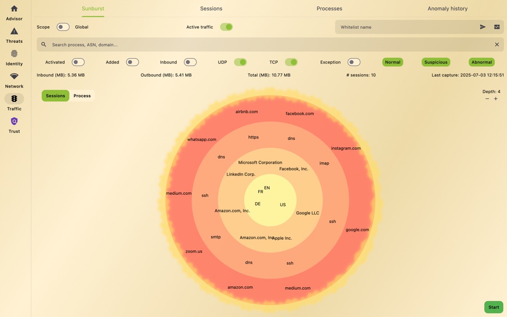Click the # sessions: 10 text
The height and width of the screenshot is (317, 507).
coord(361,75)
